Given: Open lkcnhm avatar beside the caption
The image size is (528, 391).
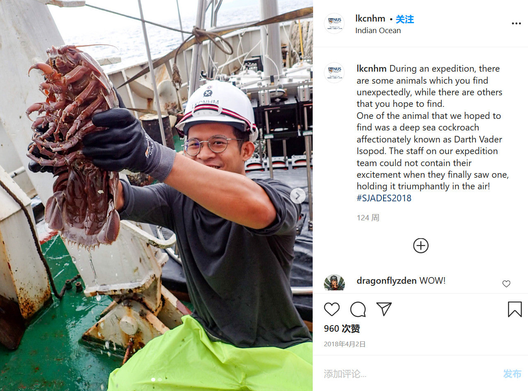Looking at the screenshot, I should click(x=334, y=73).
